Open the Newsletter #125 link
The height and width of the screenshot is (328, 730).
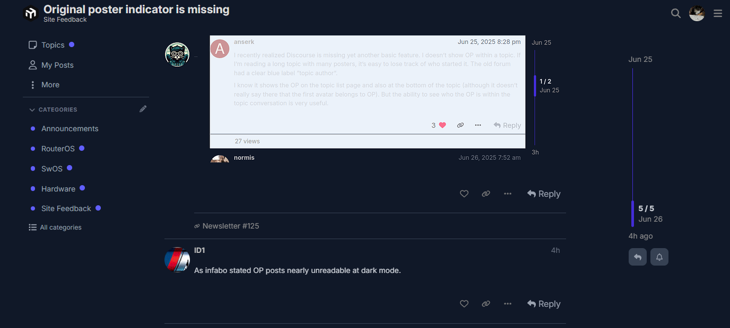(230, 226)
